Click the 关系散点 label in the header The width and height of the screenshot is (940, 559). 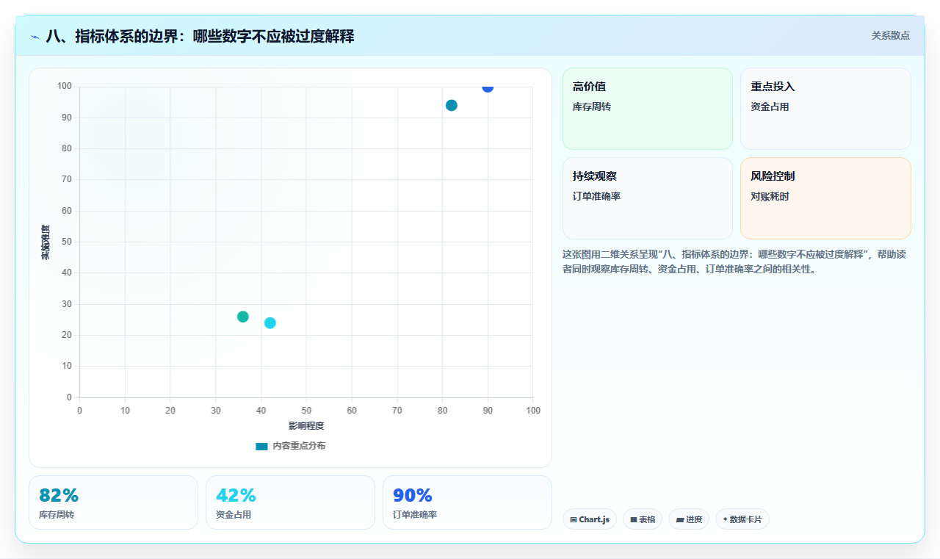890,35
